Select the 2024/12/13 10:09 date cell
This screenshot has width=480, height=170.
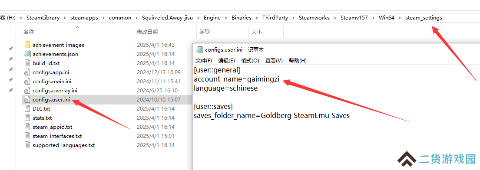tap(159, 72)
